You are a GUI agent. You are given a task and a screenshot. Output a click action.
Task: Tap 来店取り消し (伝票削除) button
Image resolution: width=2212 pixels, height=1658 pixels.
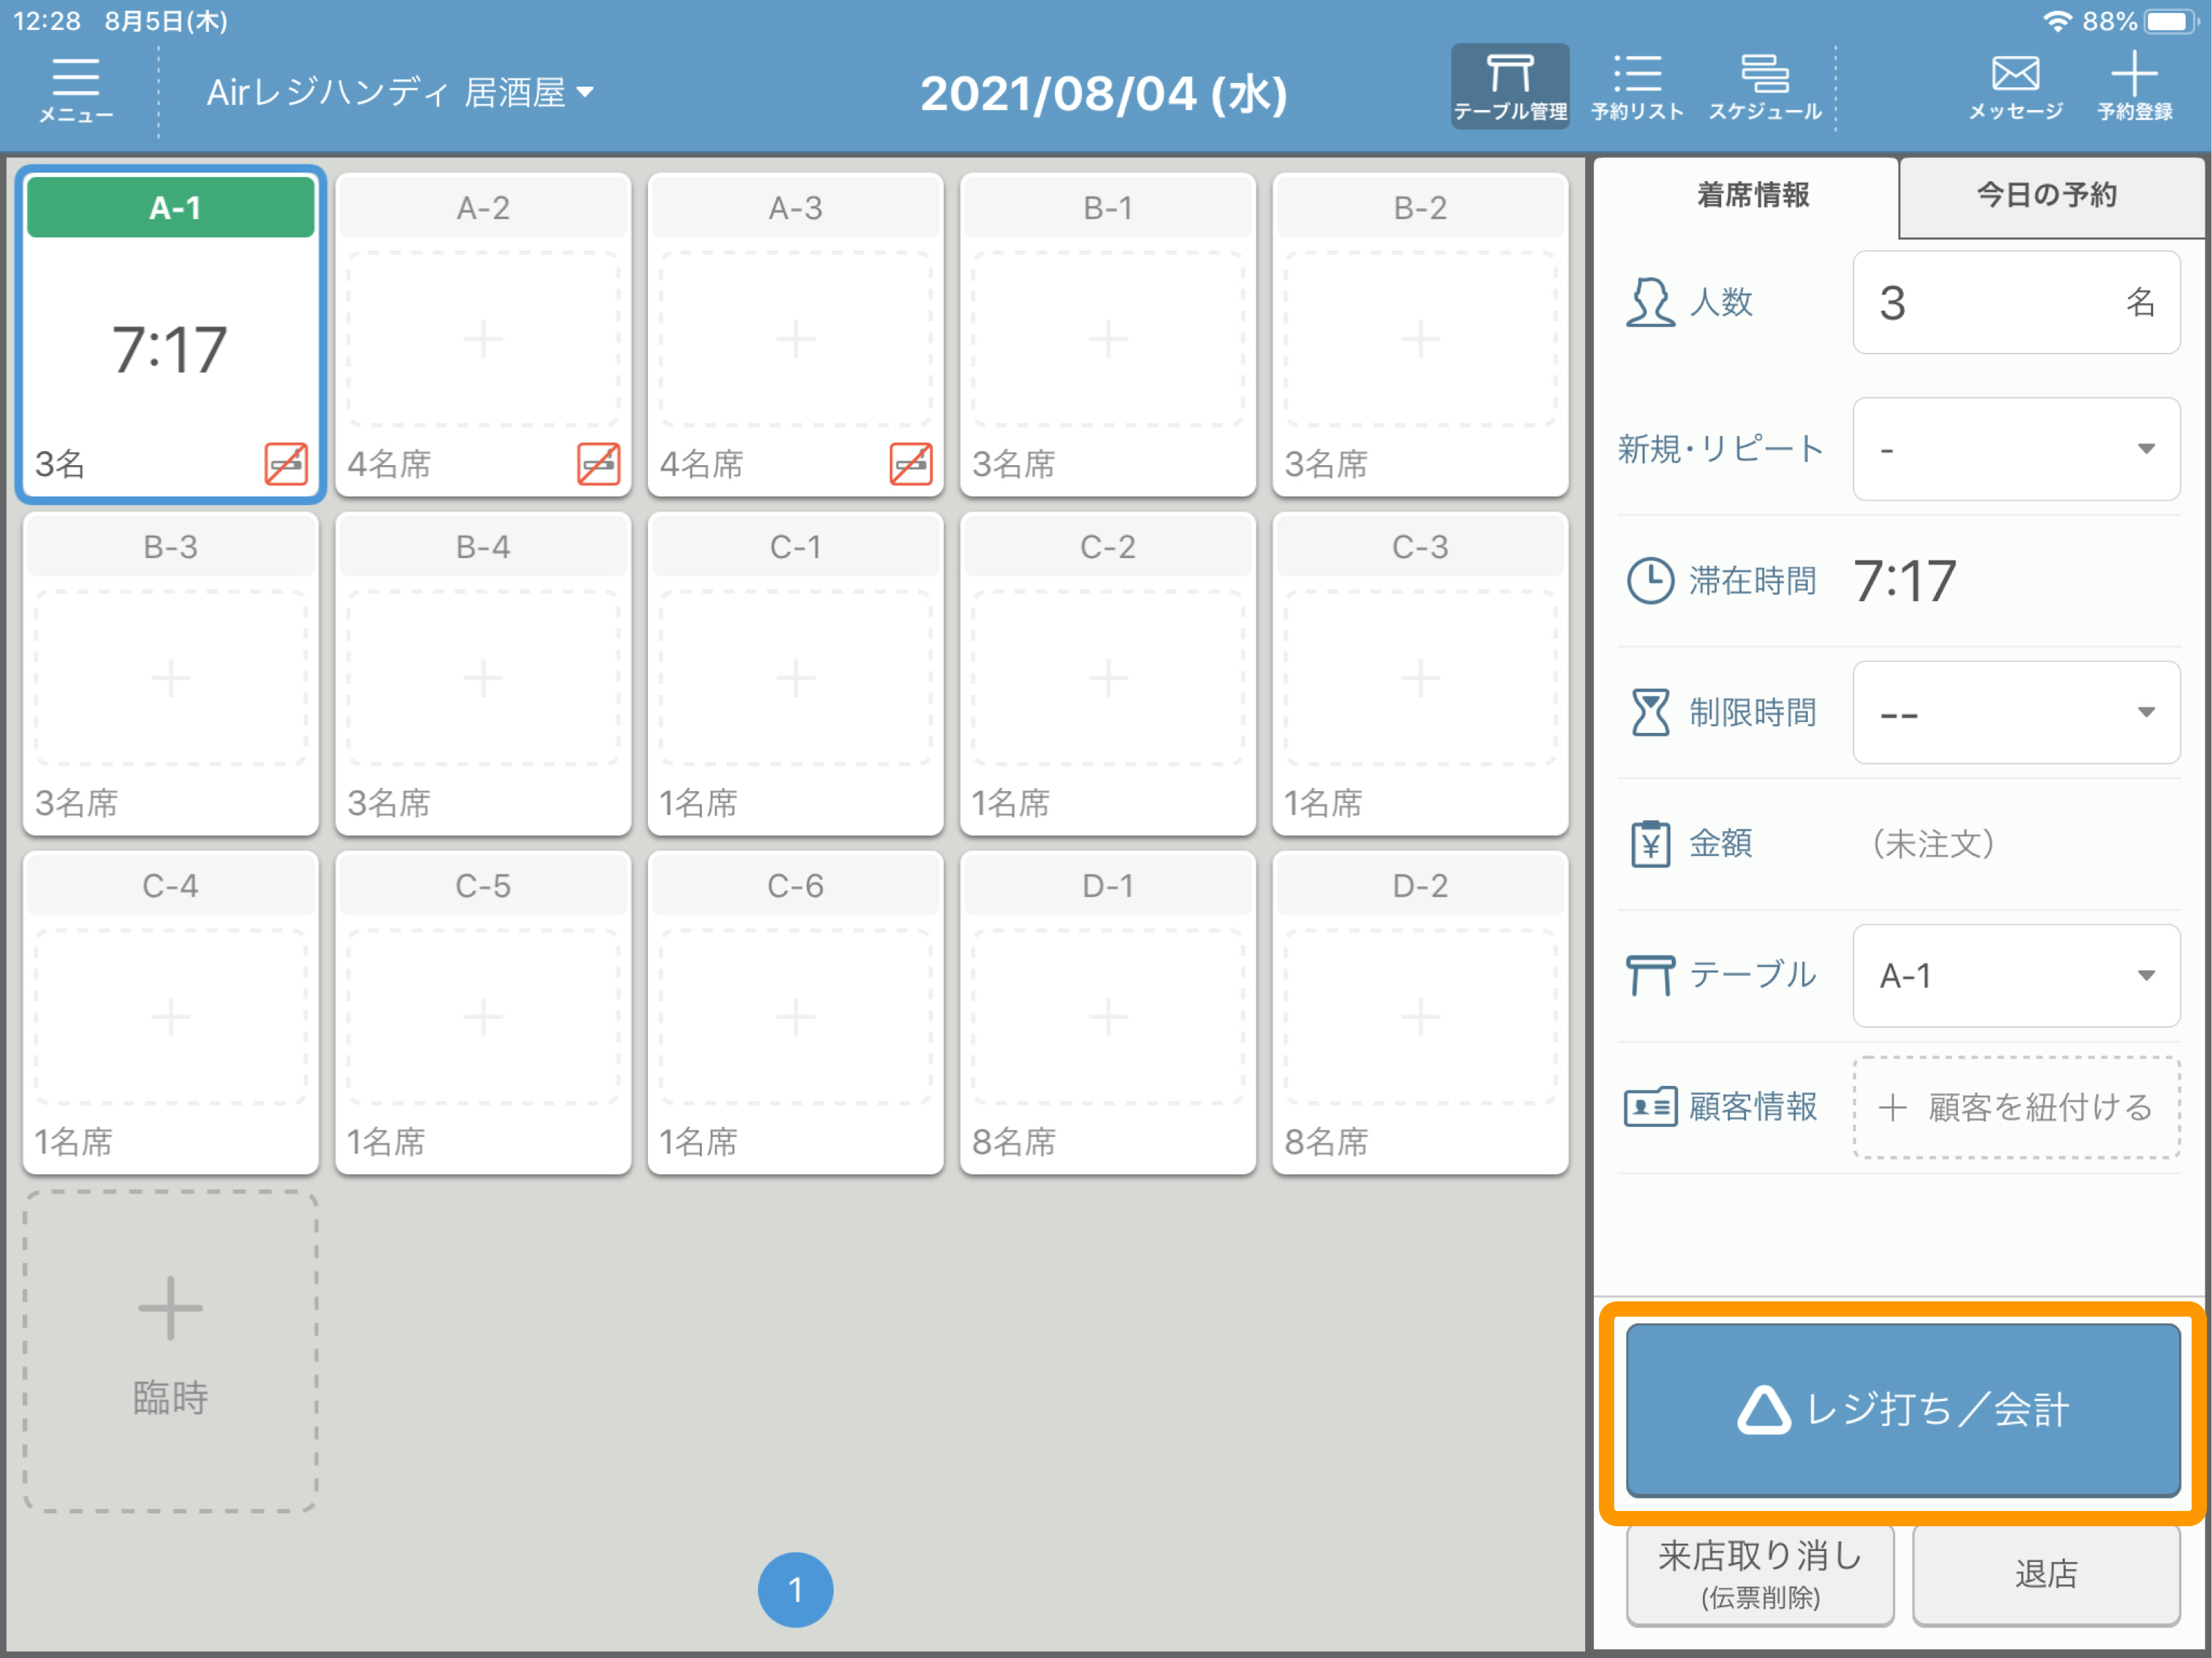[x=1760, y=1574]
